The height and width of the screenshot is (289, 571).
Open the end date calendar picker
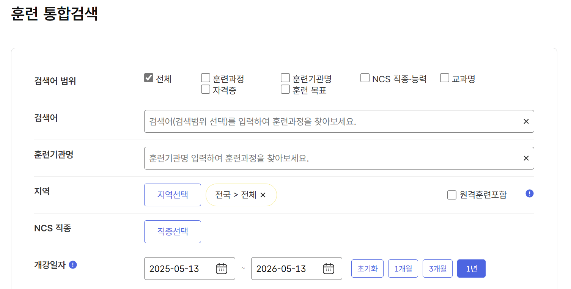[x=329, y=269]
